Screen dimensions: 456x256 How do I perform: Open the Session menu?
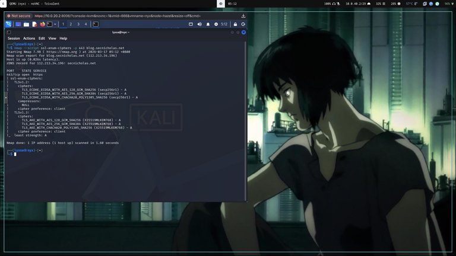pyautogui.click(x=14, y=39)
